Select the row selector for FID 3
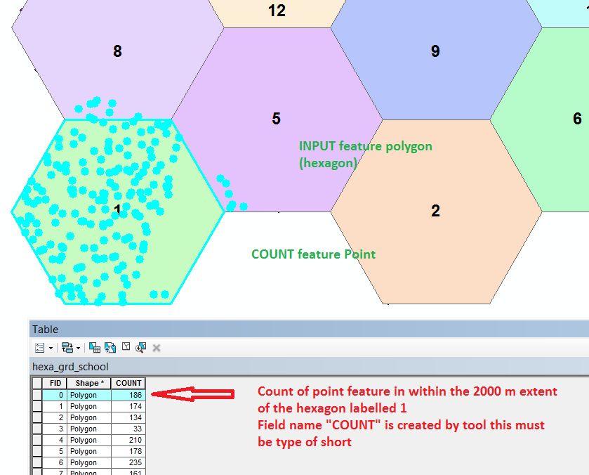Viewport: 589px width, 475px height. pos(37,429)
